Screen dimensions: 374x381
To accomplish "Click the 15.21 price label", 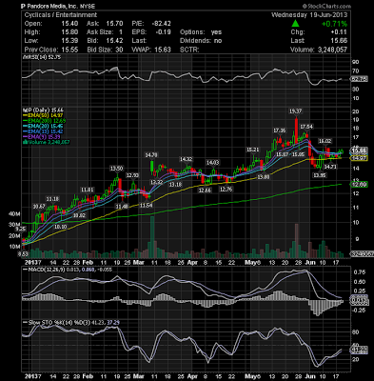I will pos(253,150).
